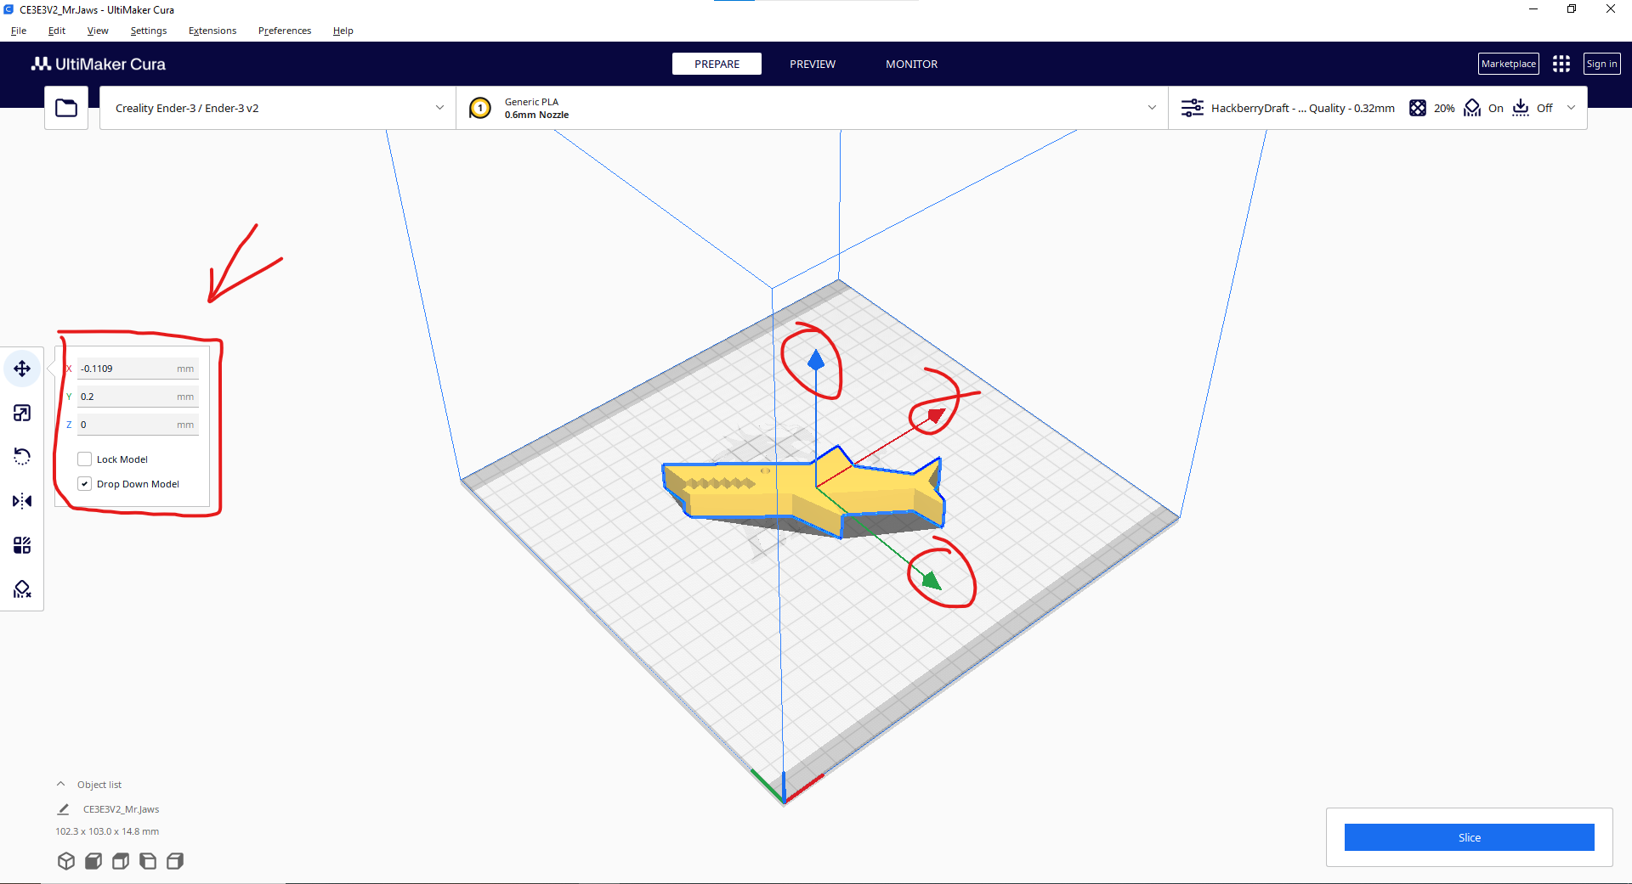
Task: Open the Edit menu
Action: [57, 31]
